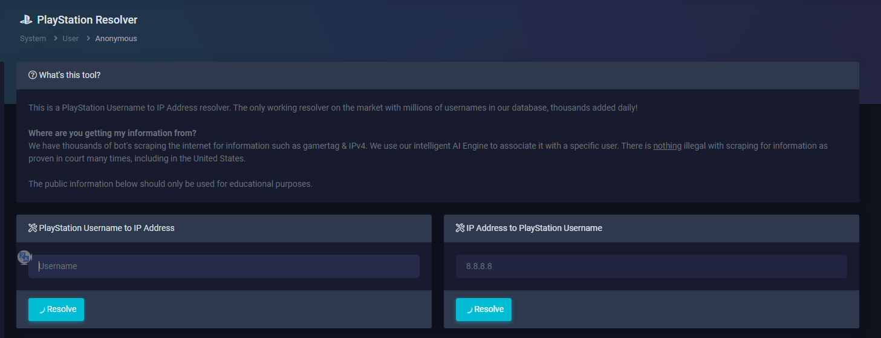Focus the Username input field
Image resolution: width=881 pixels, height=338 pixels.
point(224,266)
